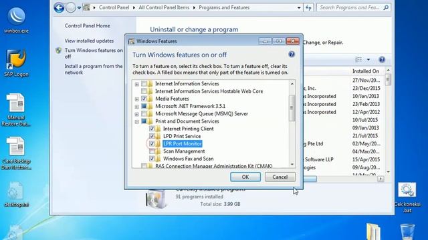Image resolution: width=428 pixels, height=240 pixels.
Task: Click folder icon at bottom of desktop
Action: [x=373, y=231]
